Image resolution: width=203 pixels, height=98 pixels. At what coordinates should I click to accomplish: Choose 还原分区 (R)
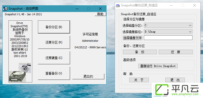(54, 42)
